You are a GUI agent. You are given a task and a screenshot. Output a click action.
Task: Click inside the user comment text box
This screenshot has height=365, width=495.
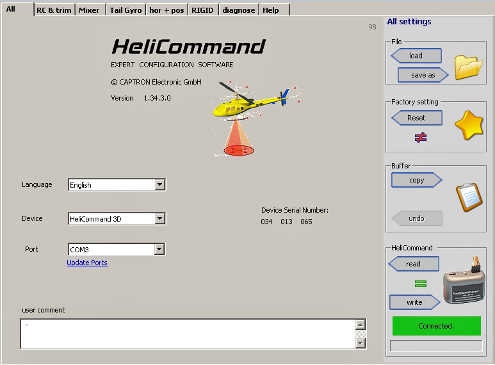[188, 334]
